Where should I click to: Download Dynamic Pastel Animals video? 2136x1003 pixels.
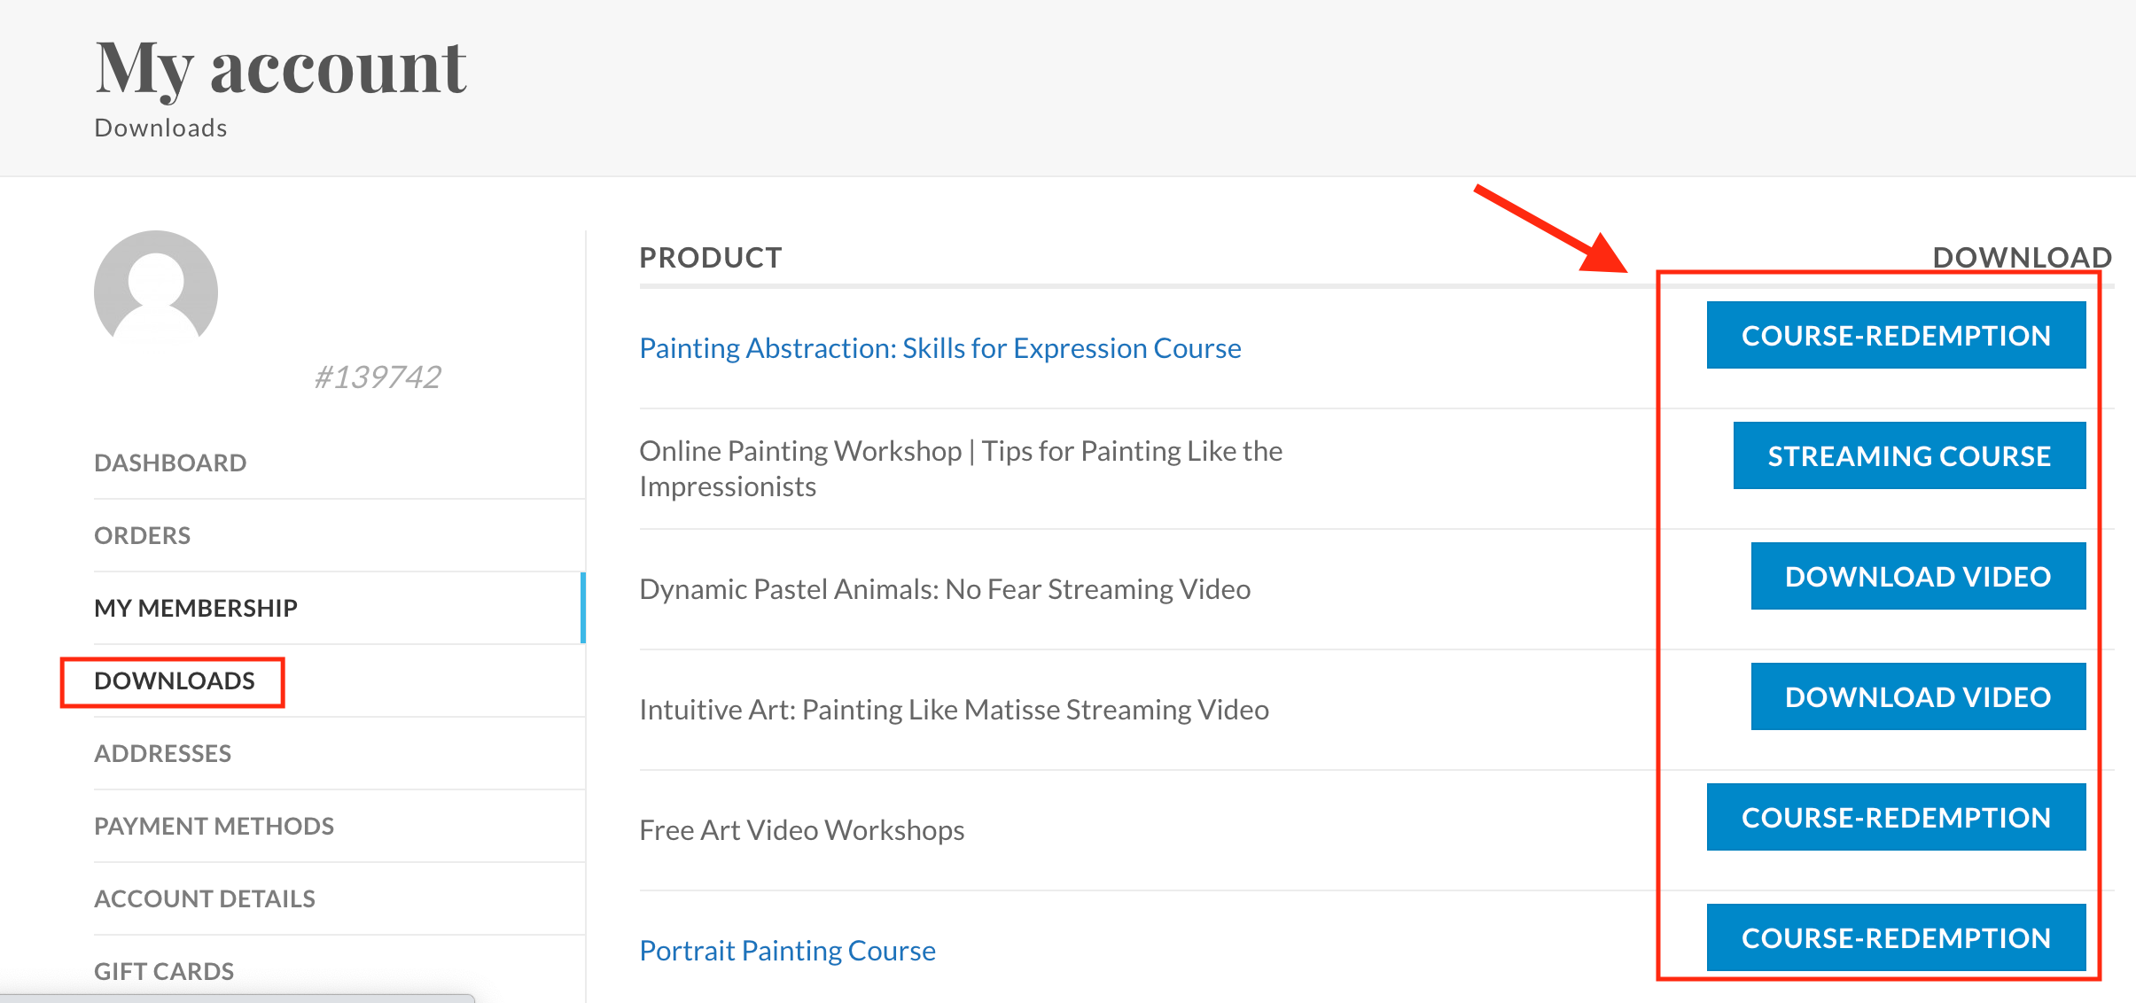pyautogui.click(x=1918, y=576)
